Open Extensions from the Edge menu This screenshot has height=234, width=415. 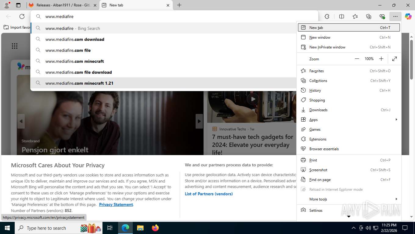(x=349, y=139)
